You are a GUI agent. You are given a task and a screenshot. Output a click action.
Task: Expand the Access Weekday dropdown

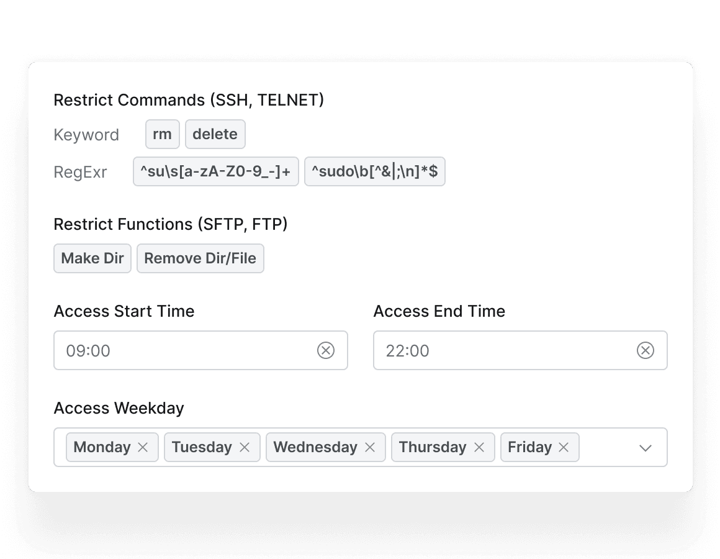[646, 448]
